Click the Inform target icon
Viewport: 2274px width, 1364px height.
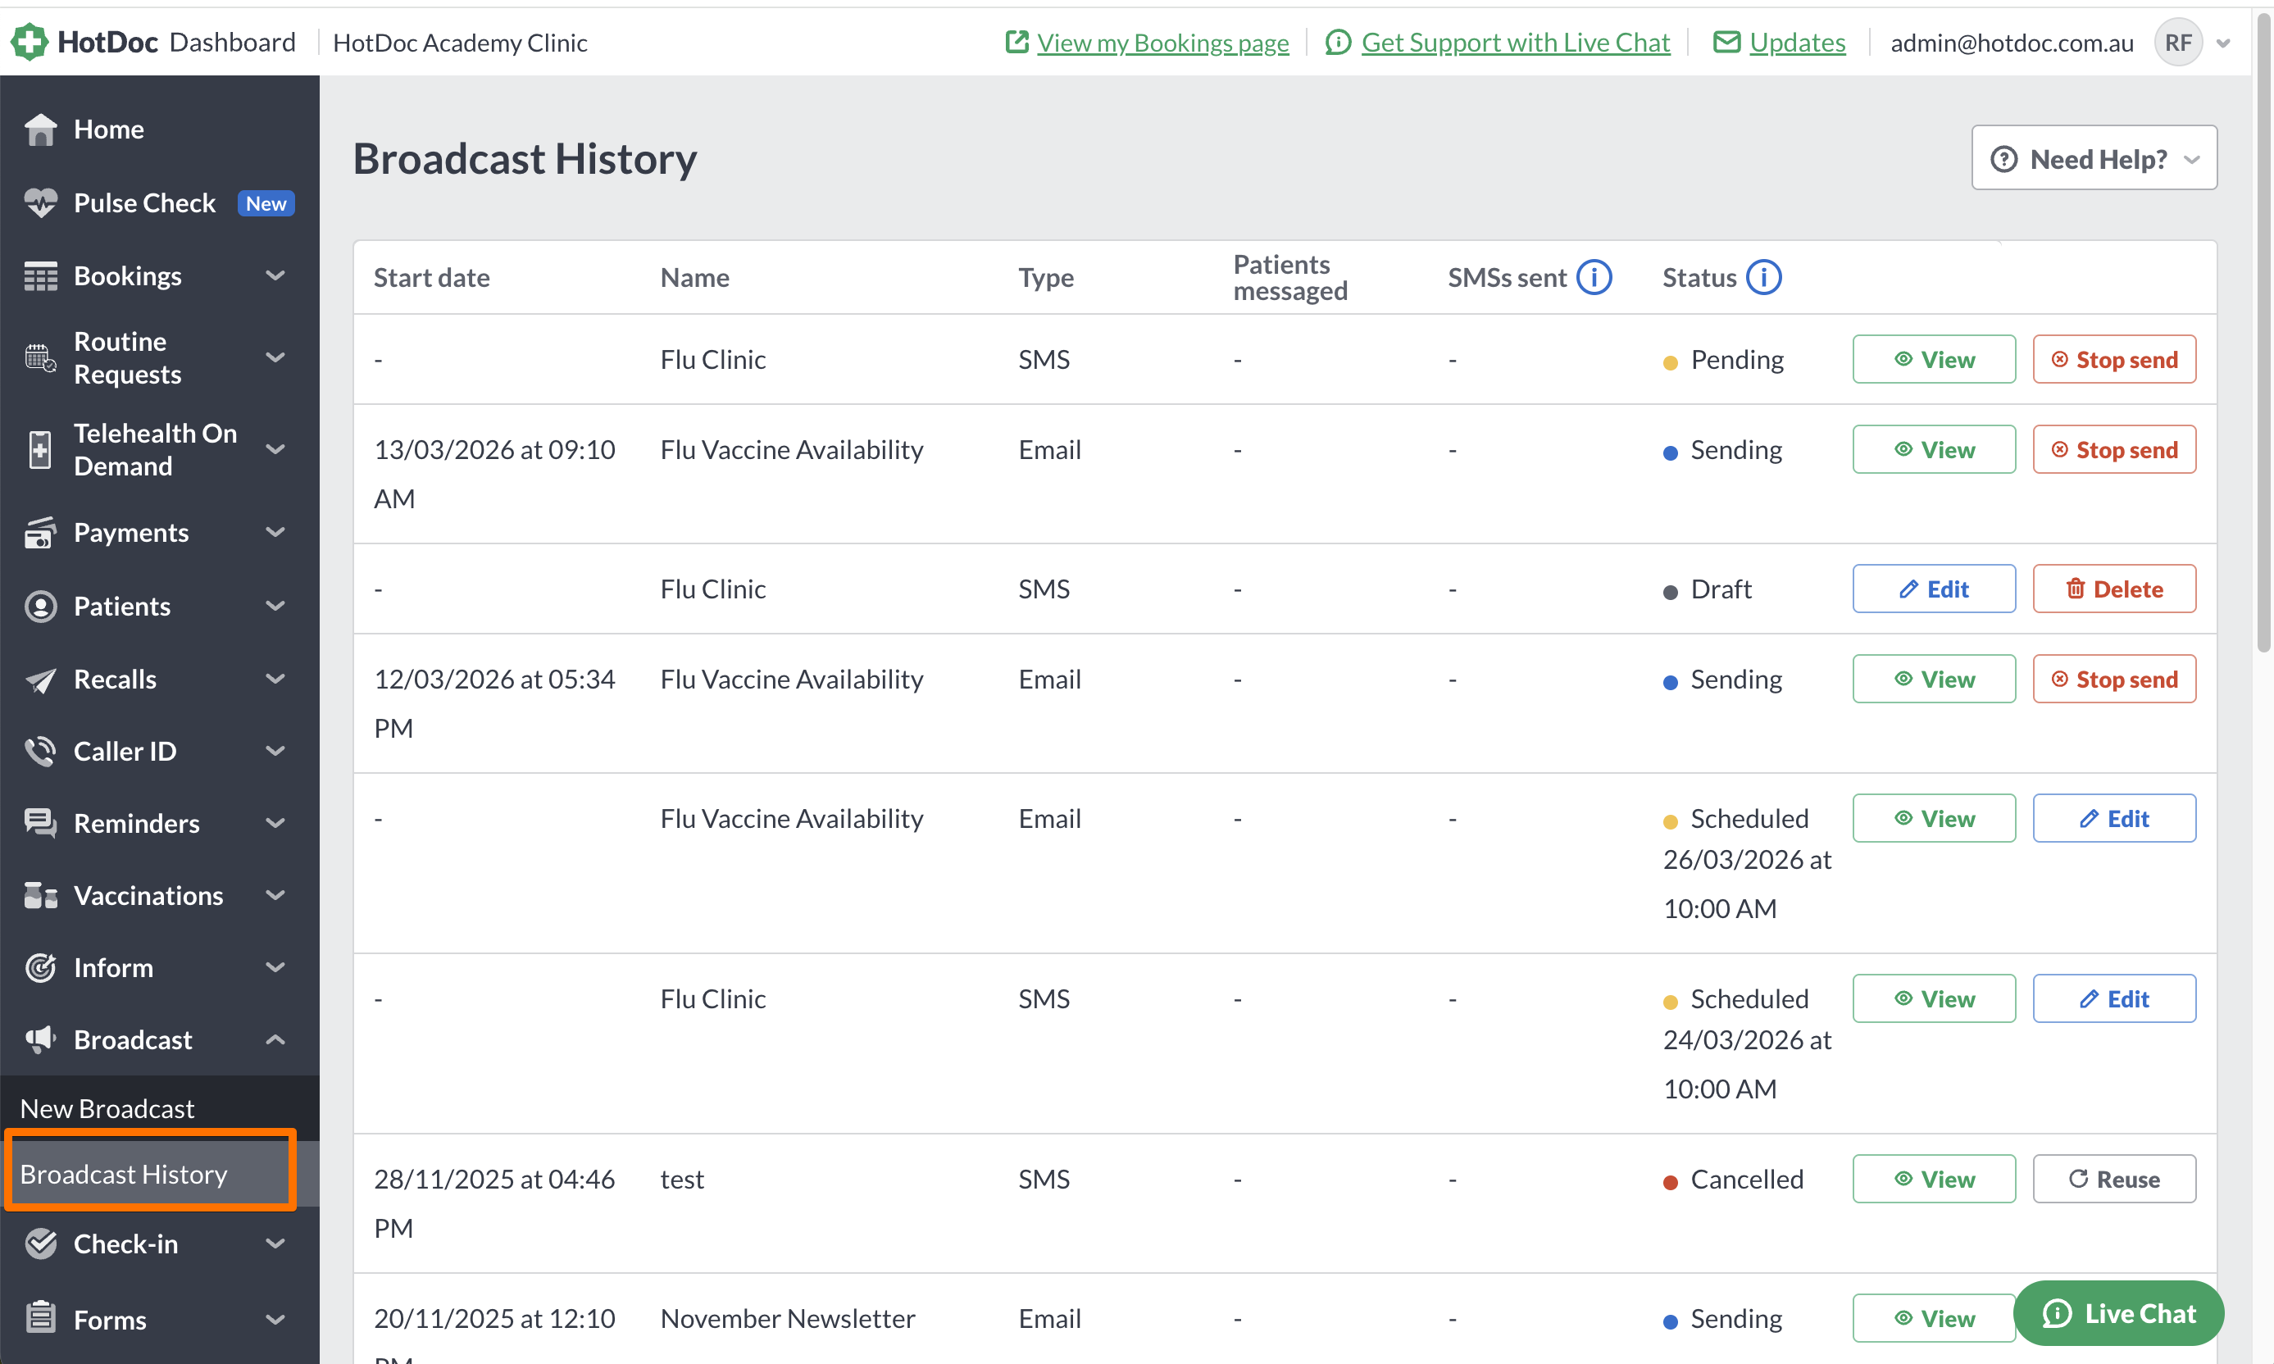click(40, 968)
